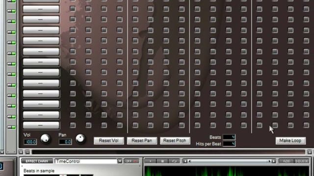Toggle step 10 in the second fully visible row

pyautogui.click(x=213, y=20)
